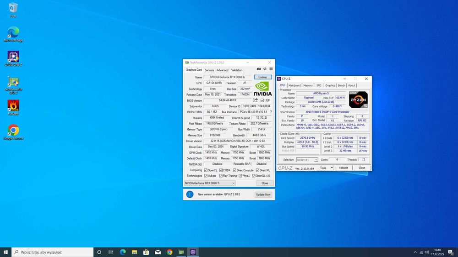
Task: Open the SPD tab in CPU-Z
Action: [x=319, y=85]
